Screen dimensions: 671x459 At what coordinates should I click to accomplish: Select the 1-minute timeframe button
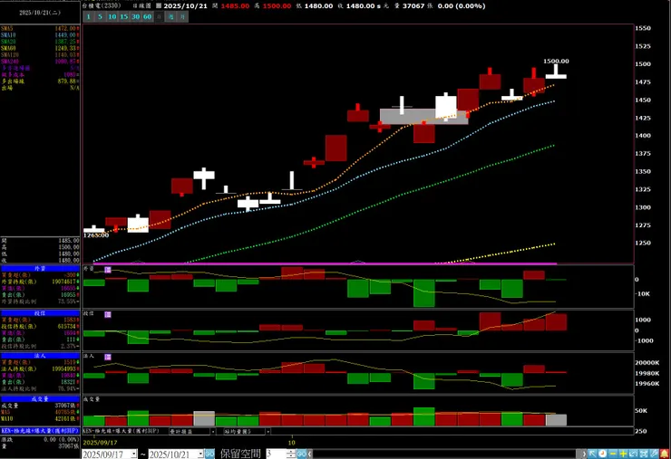point(88,16)
